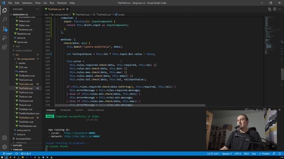Screen dimensions: 284x159
Task: Change CRLF end of line sequence
Action: click(246, 154)
